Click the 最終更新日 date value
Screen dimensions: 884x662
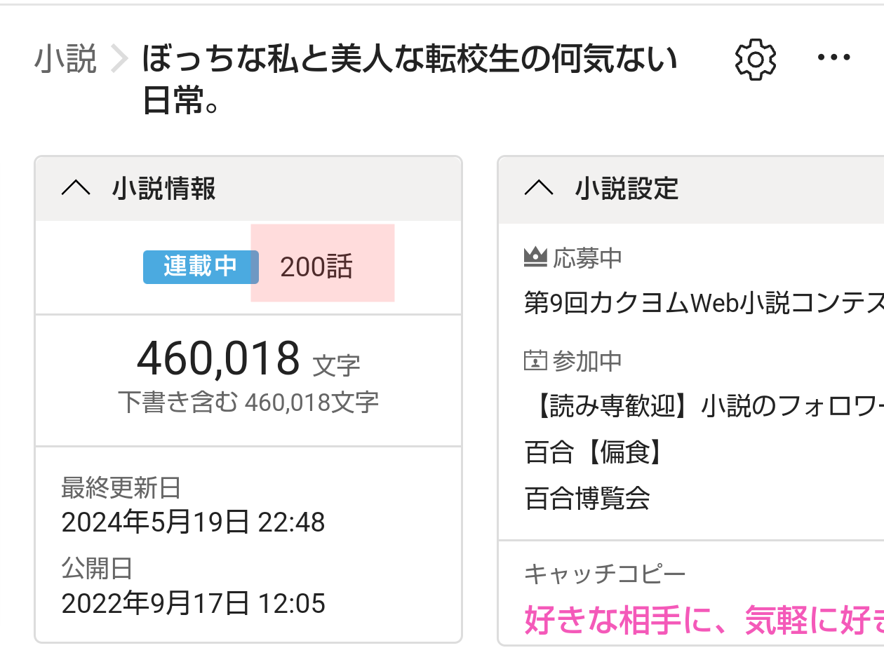193,522
